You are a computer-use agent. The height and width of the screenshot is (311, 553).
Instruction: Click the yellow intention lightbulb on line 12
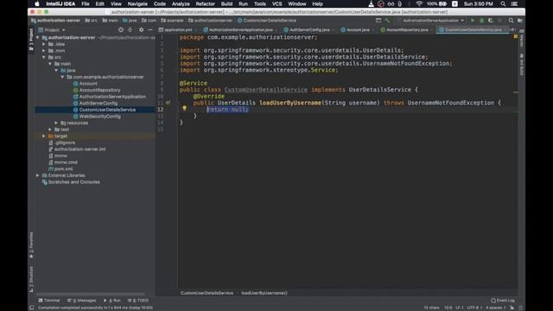click(184, 108)
